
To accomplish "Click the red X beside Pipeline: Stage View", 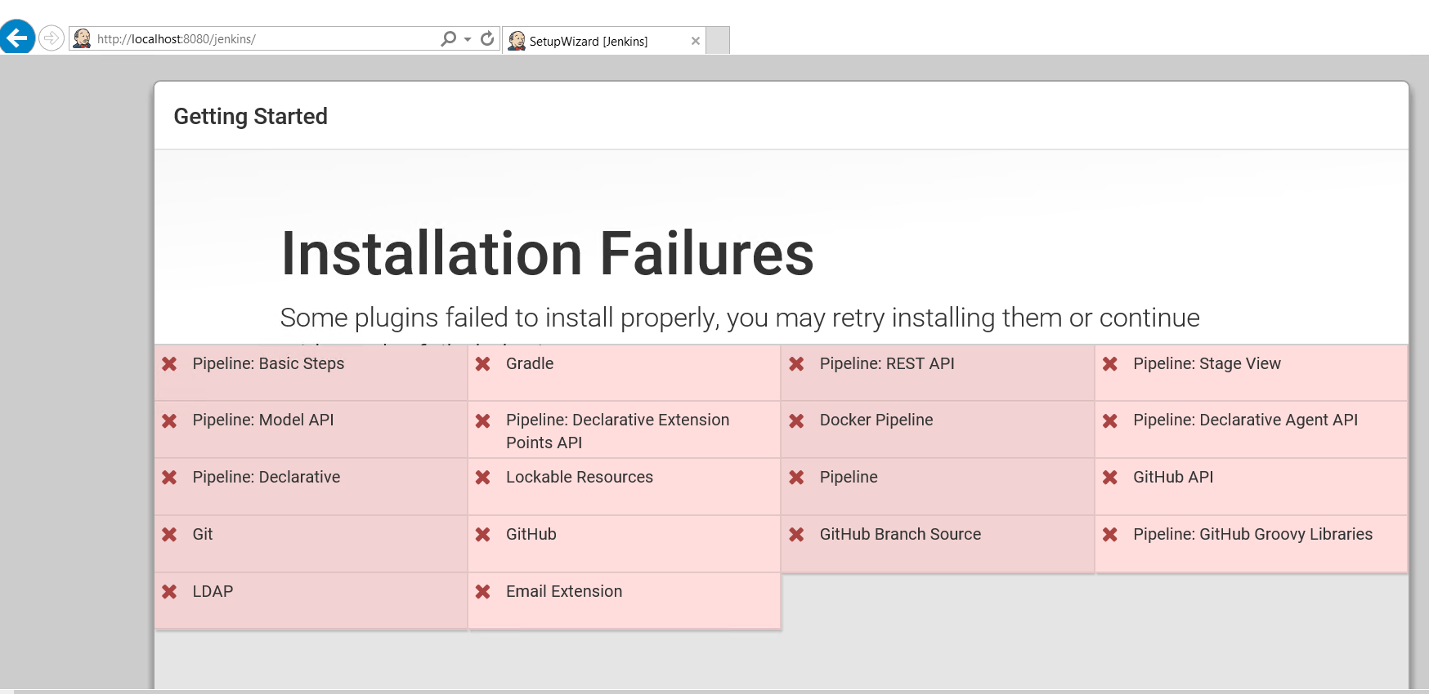I will (1110, 364).
